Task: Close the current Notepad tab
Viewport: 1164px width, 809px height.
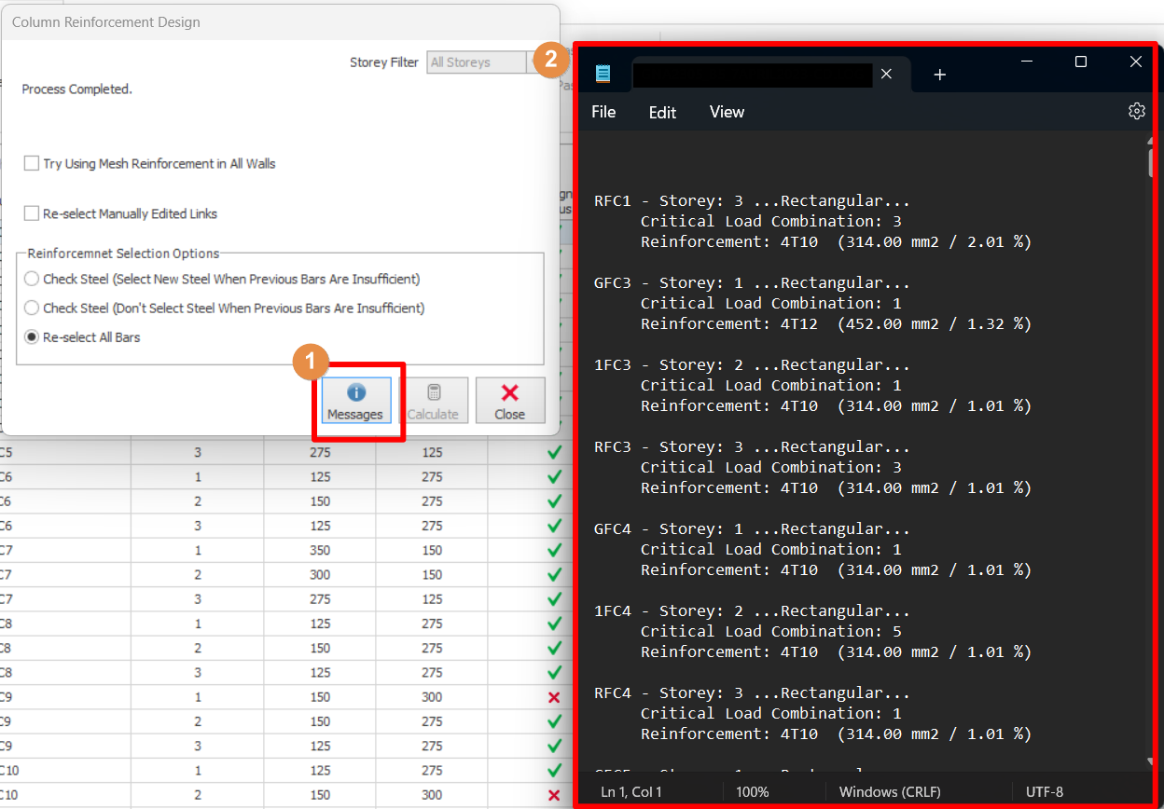Action: click(x=886, y=75)
